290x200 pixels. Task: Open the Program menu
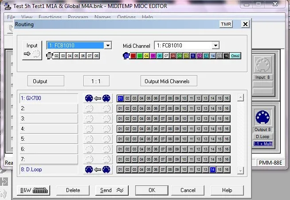pos(78,17)
